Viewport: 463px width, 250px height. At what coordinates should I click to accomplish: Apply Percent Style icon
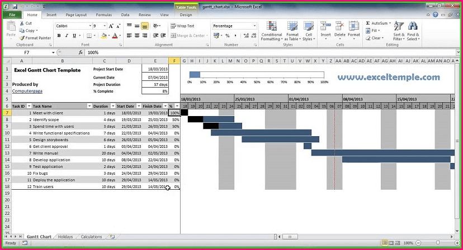point(228,36)
